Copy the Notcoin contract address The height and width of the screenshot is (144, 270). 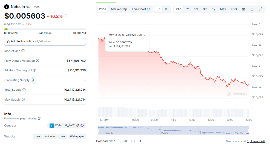pyautogui.click(x=78, y=125)
